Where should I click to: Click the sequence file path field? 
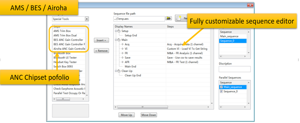click(x=139, y=19)
